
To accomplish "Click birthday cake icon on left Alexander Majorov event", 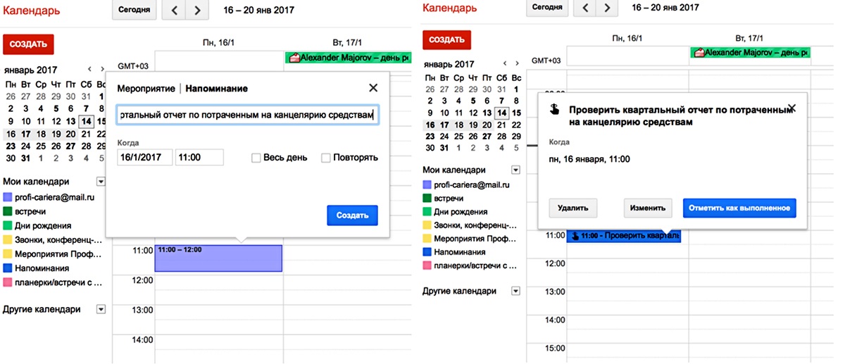I will (294, 58).
